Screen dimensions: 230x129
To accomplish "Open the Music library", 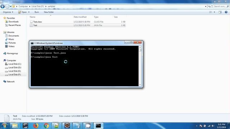I will coord(11,39).
